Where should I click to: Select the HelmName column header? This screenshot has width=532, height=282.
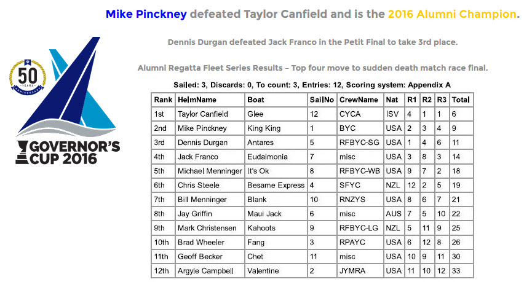[x=197, y=99]
